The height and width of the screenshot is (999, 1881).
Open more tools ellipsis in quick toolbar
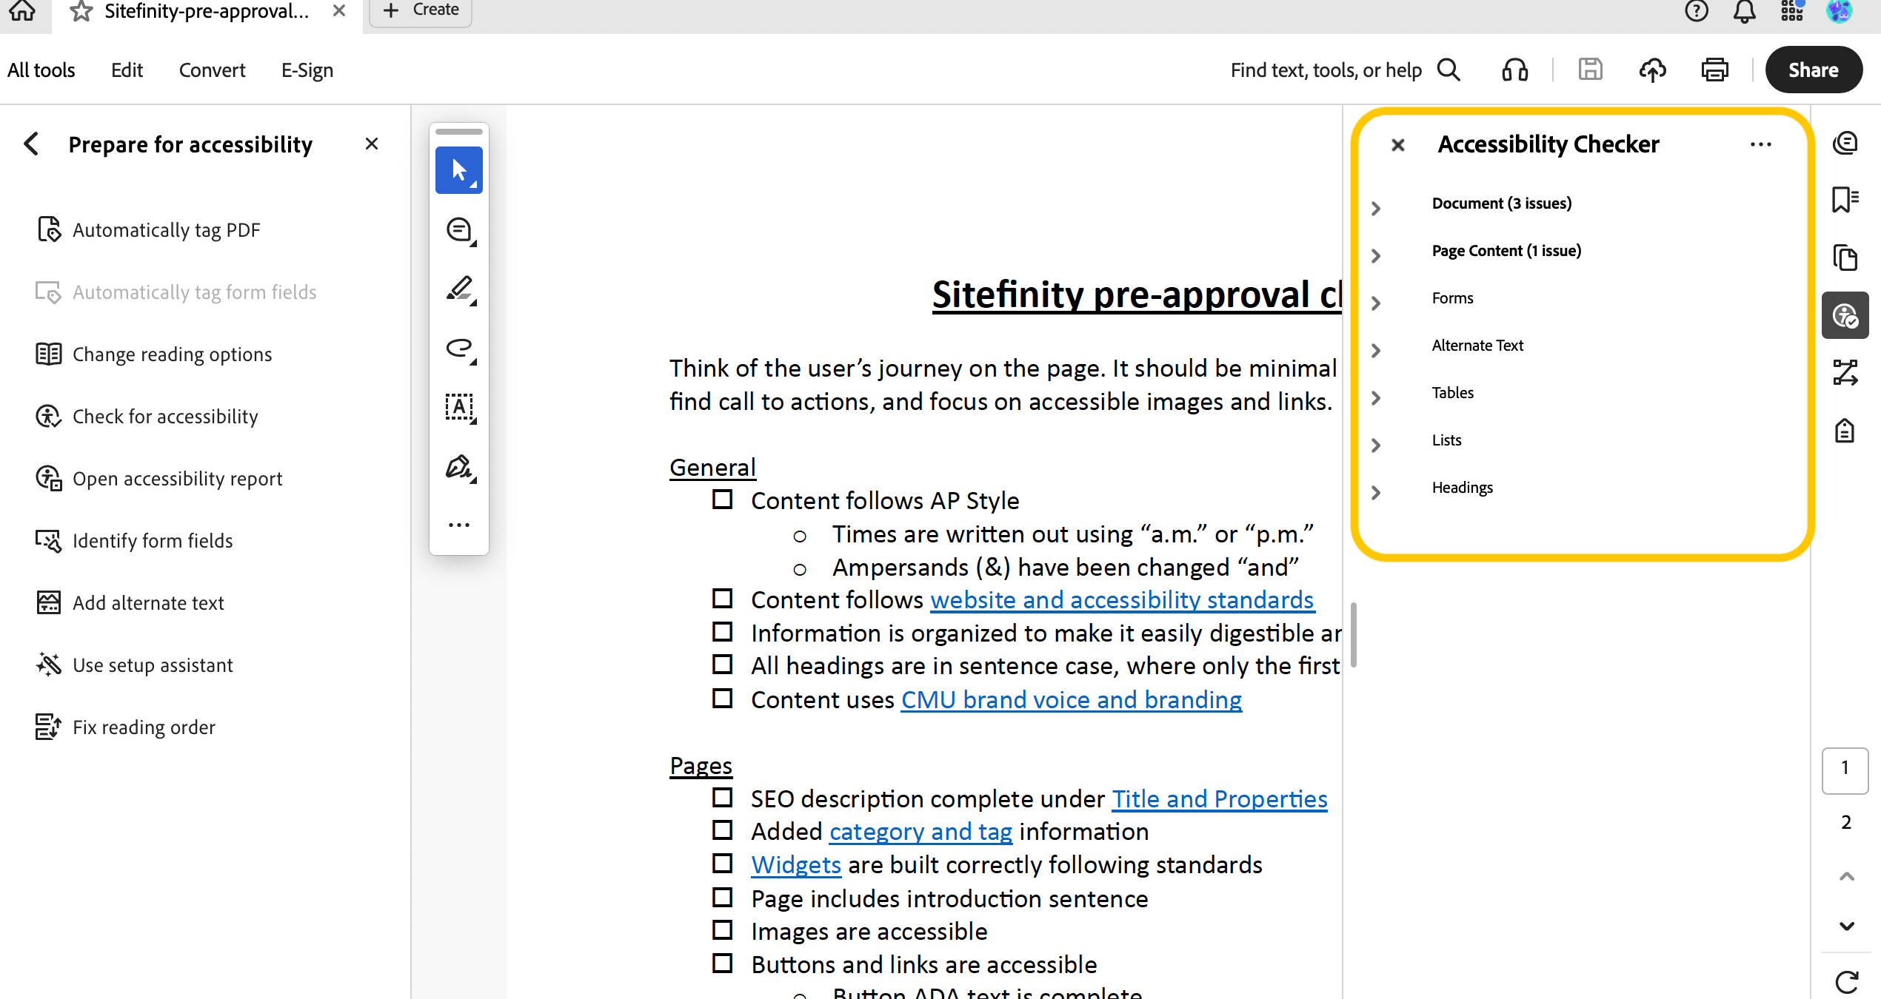pos(459,525)
